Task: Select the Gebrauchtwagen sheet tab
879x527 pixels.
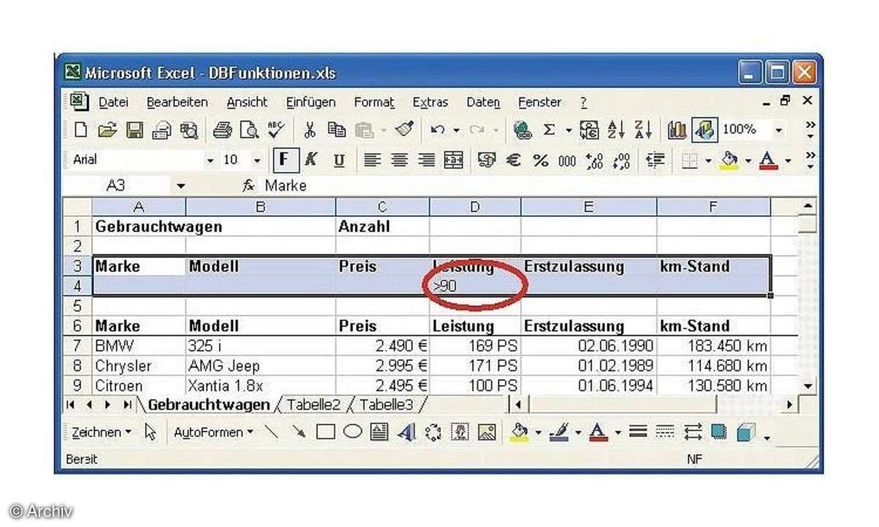Action: (x=209, y=405)
